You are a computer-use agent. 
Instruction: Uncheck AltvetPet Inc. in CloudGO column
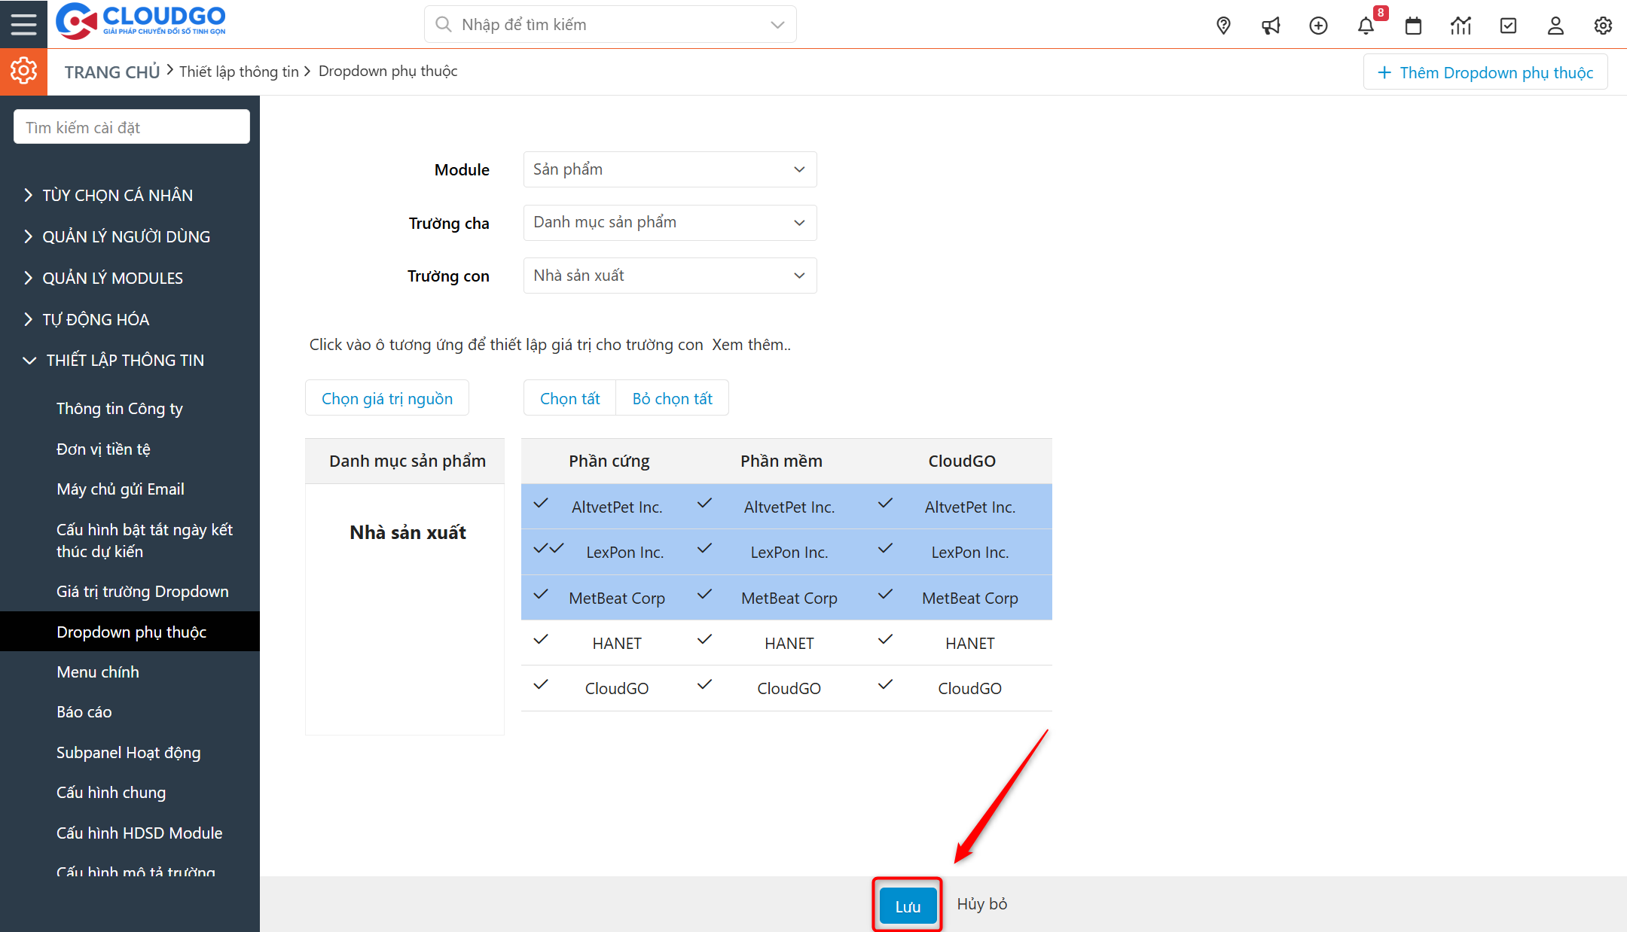point(884,504)
